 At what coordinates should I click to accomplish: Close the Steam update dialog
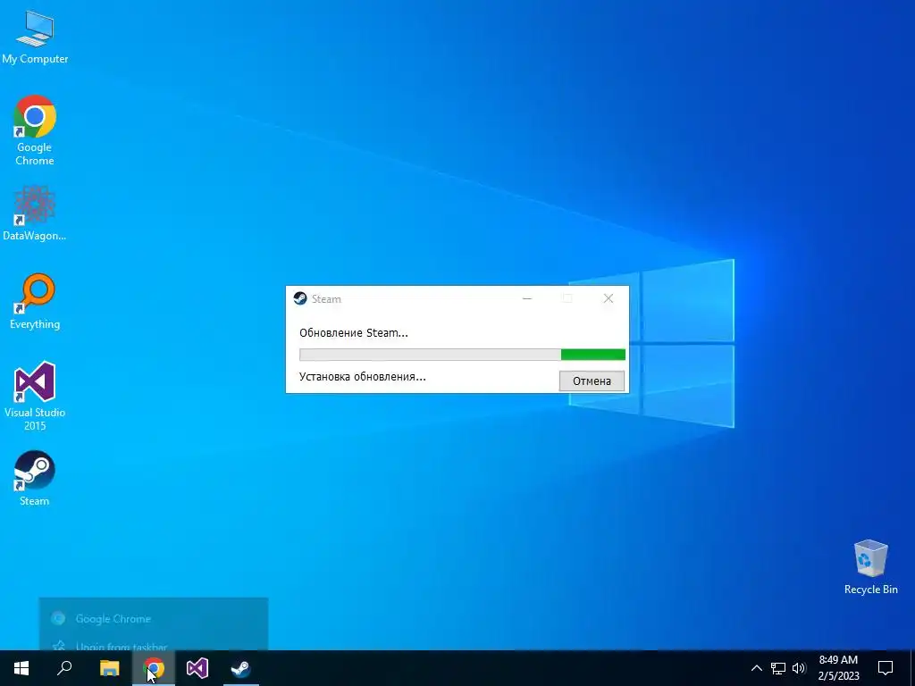[609, 298]
